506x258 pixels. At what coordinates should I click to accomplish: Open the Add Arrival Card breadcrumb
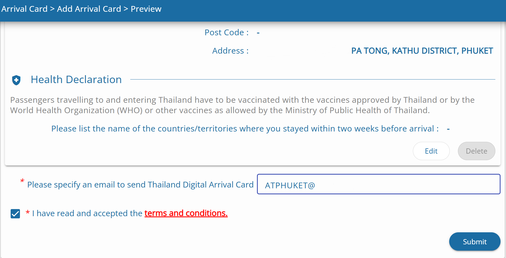(89, 9)
